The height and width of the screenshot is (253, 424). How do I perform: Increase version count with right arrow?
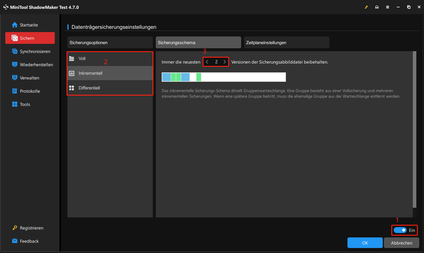click(x=225, y=62)
